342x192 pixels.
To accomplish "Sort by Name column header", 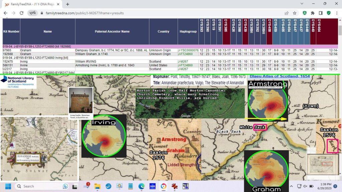I will pyautogui.click(x=47, y=31).
